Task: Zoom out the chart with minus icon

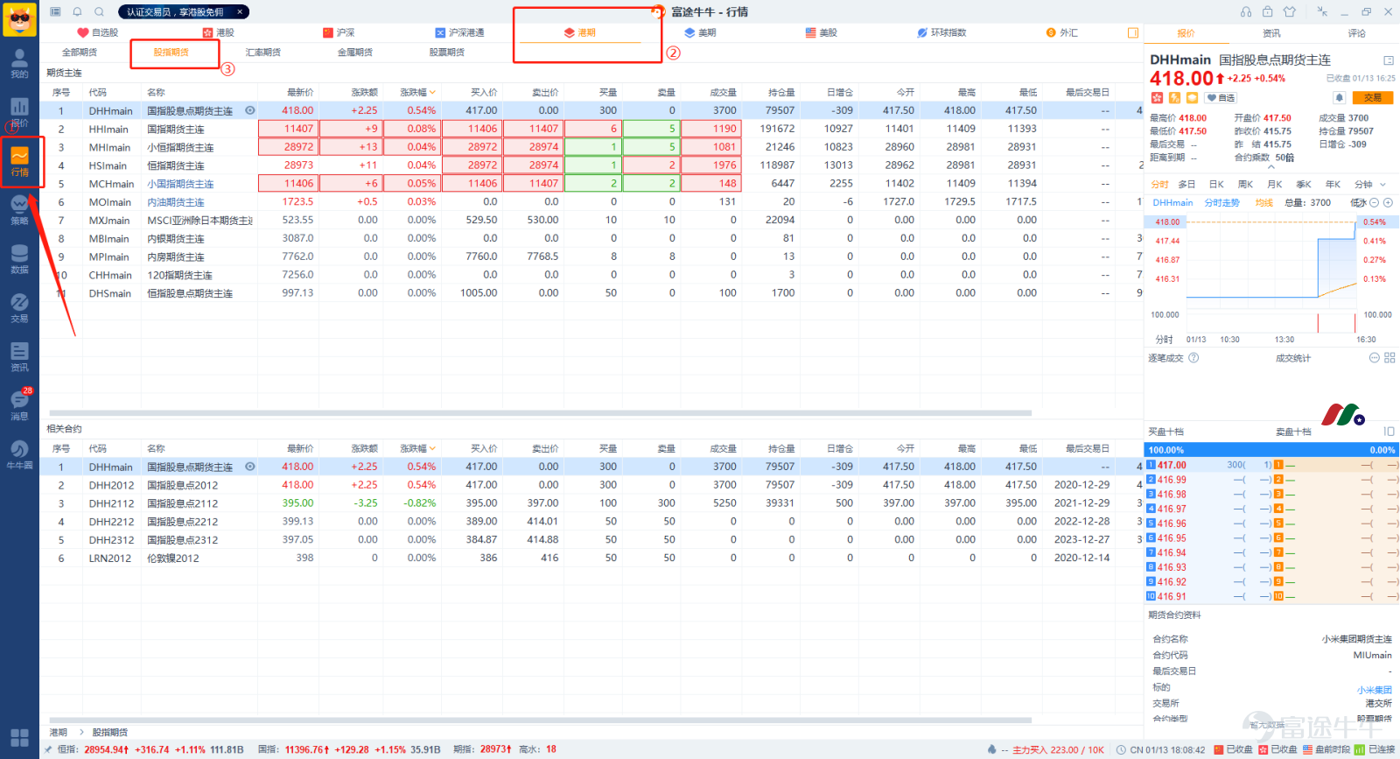Action: point(1375,202)
